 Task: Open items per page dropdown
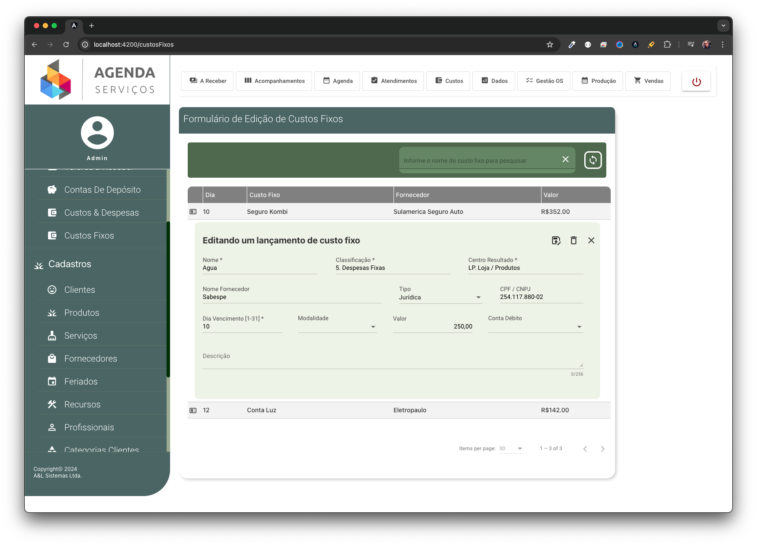click(511, 448)
